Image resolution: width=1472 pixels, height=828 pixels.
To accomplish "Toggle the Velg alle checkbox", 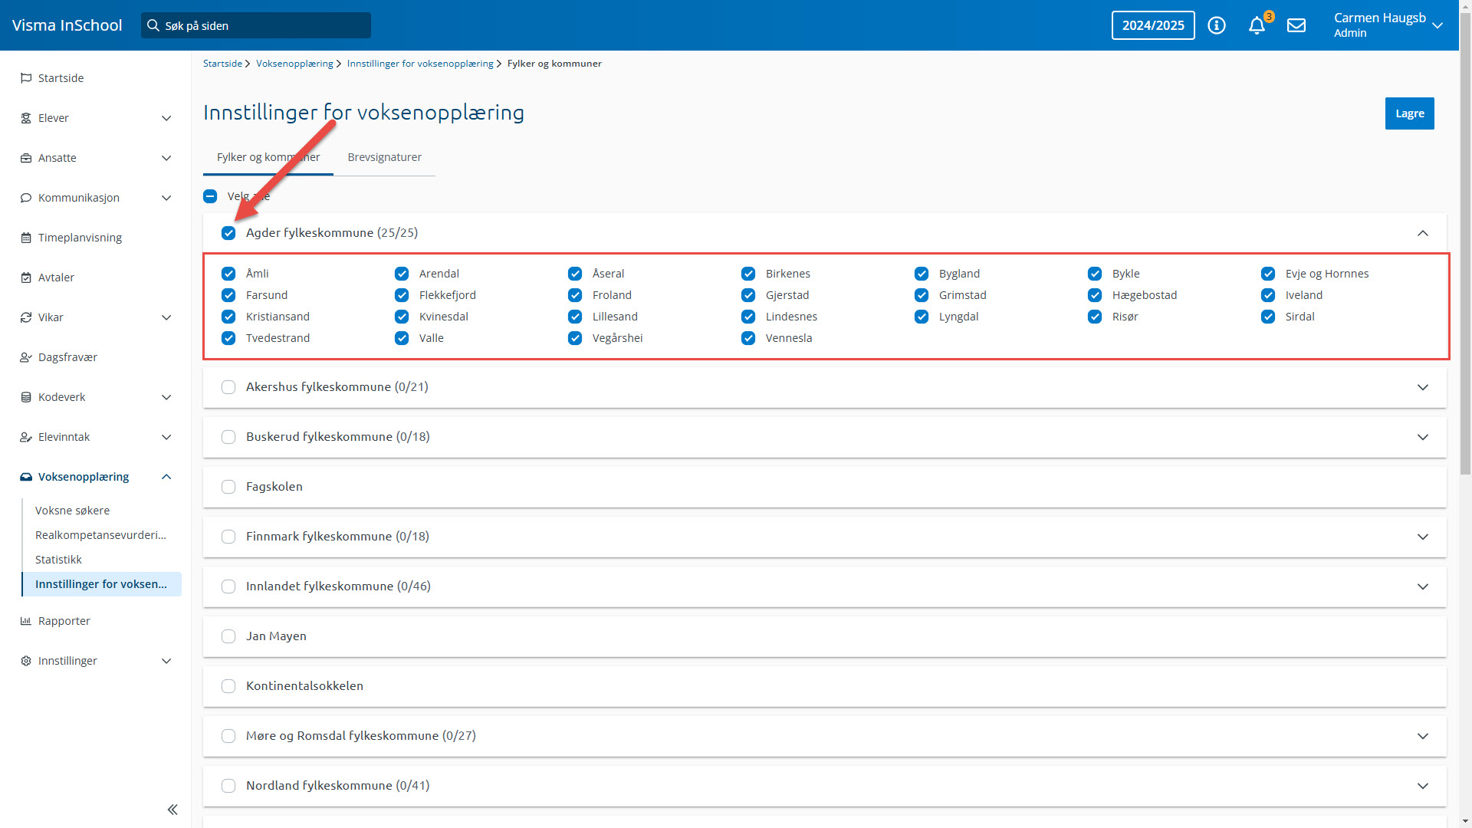I will click(210, 196).
